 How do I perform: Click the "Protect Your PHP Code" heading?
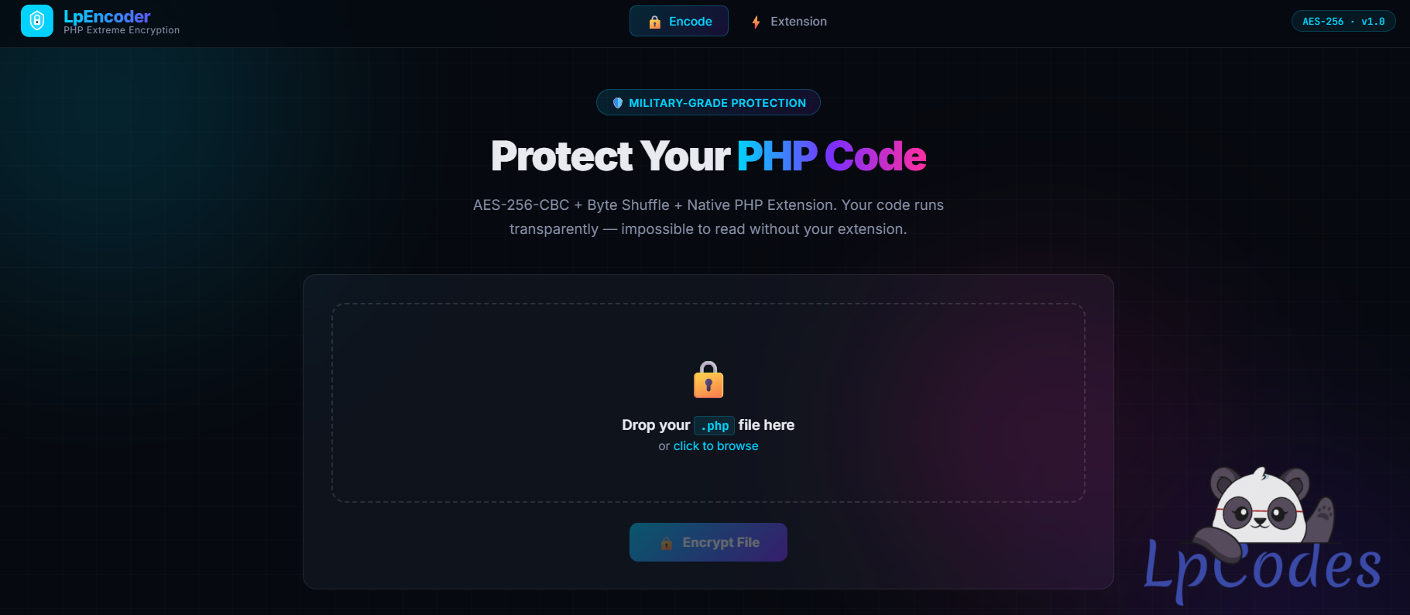point(708,156)
